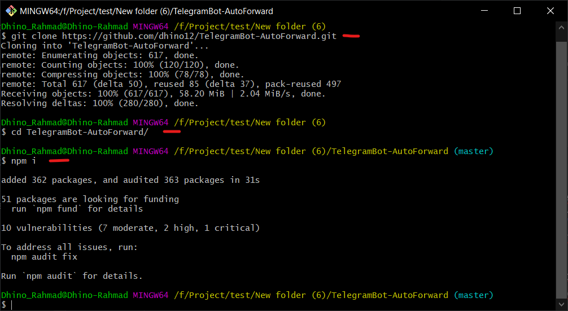
Task: Click the "cd TelegramBot-AutoForward/" command
Action: coord(80,132)
